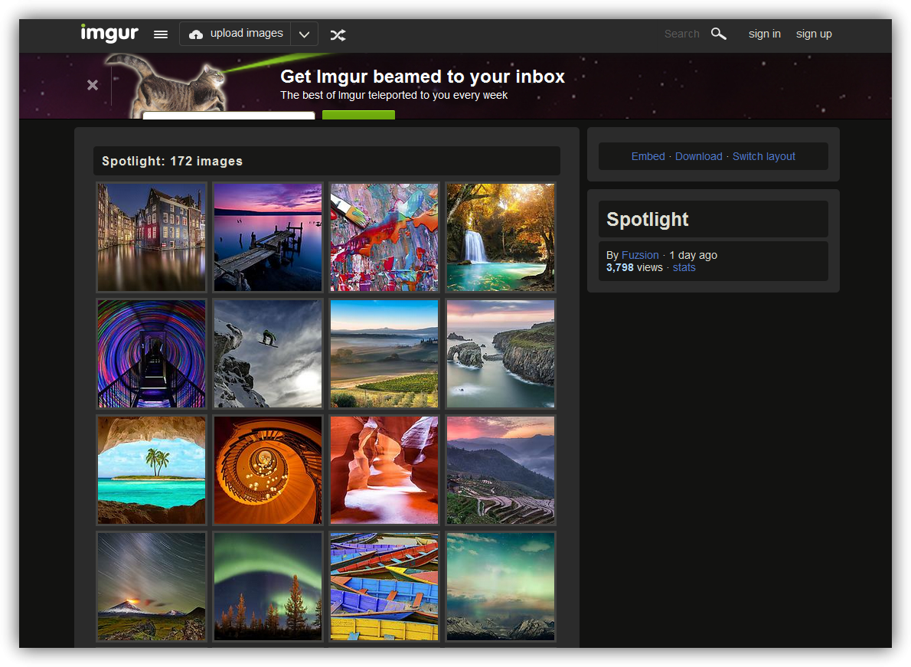
Task: Open the sign up link
Action: pyautogui.click(x=813, y=34)
